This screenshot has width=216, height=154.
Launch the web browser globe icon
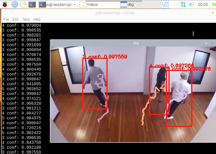coord(15,4)
